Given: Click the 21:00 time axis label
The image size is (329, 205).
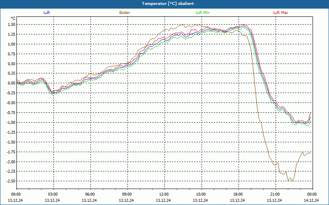Looking at the screenshot, I should click(x=275, y=194).
